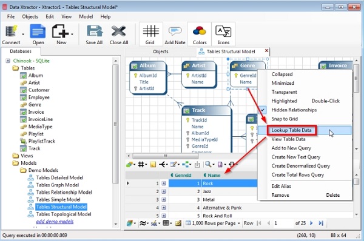Click the yellow note edit icon in grid toolbar
Viewport: 364px width, 241px height.
tap(178, 223)
